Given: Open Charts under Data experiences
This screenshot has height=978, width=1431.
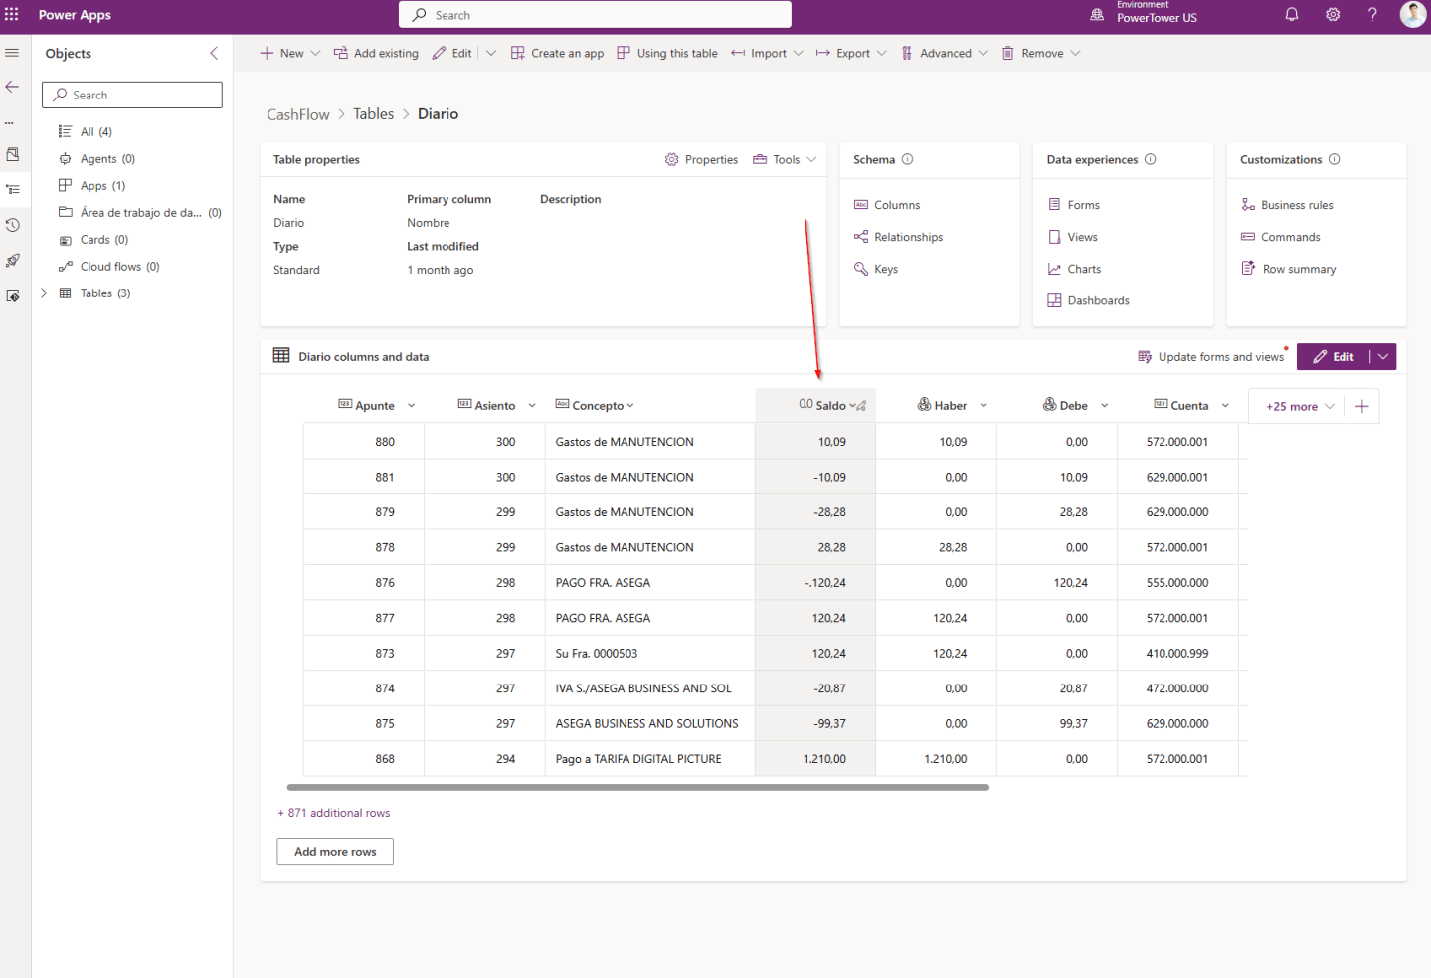Looking at the screenshot, I should (1083, 269).
